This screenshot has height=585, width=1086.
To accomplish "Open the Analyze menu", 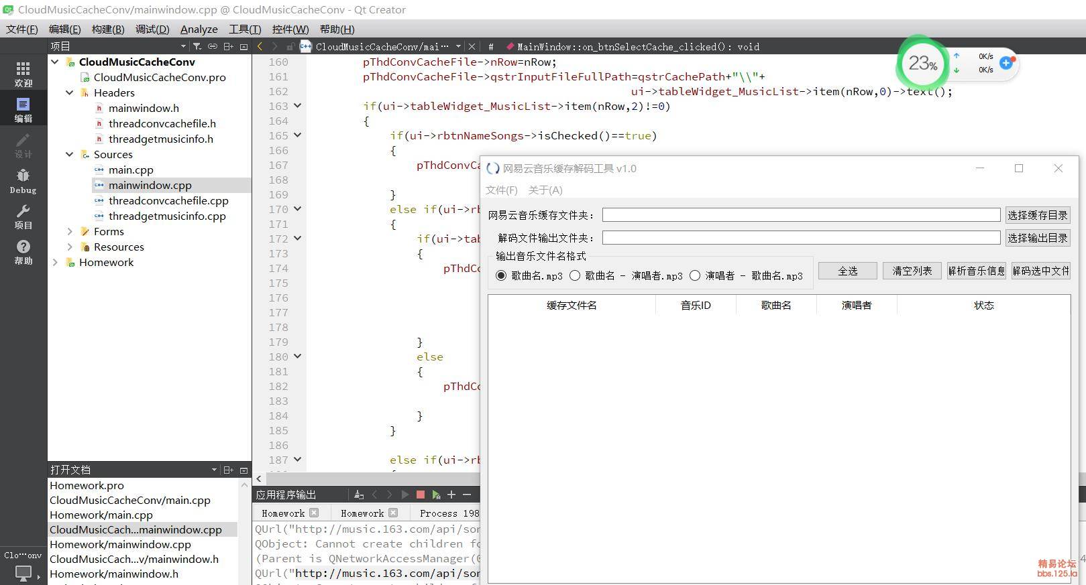I will 199,29.
